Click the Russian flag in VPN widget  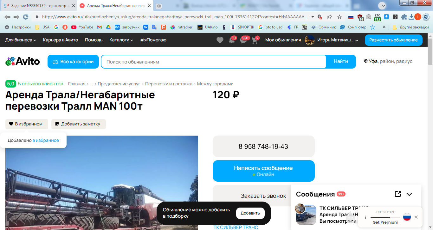point(407,217)
